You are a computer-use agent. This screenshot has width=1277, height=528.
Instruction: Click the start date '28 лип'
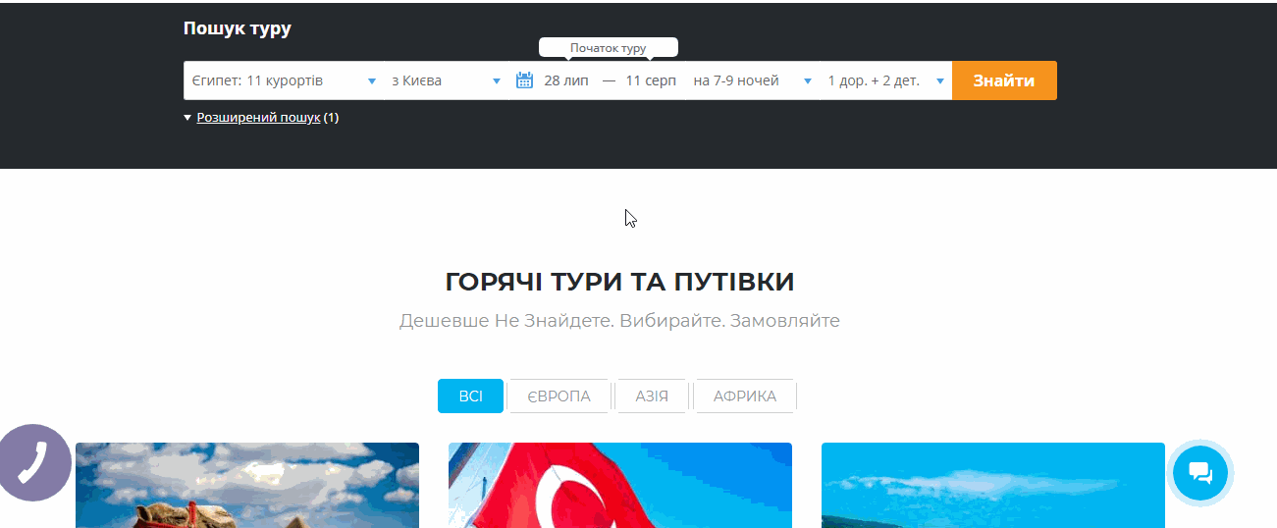[x=566, y=80]
